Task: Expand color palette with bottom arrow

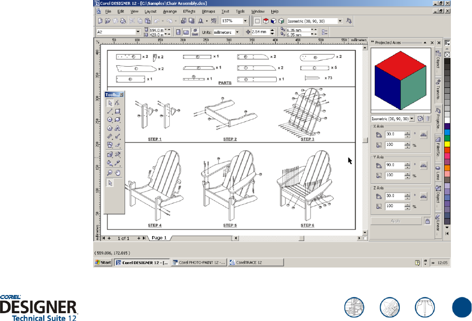Action: tap(447, 228)
